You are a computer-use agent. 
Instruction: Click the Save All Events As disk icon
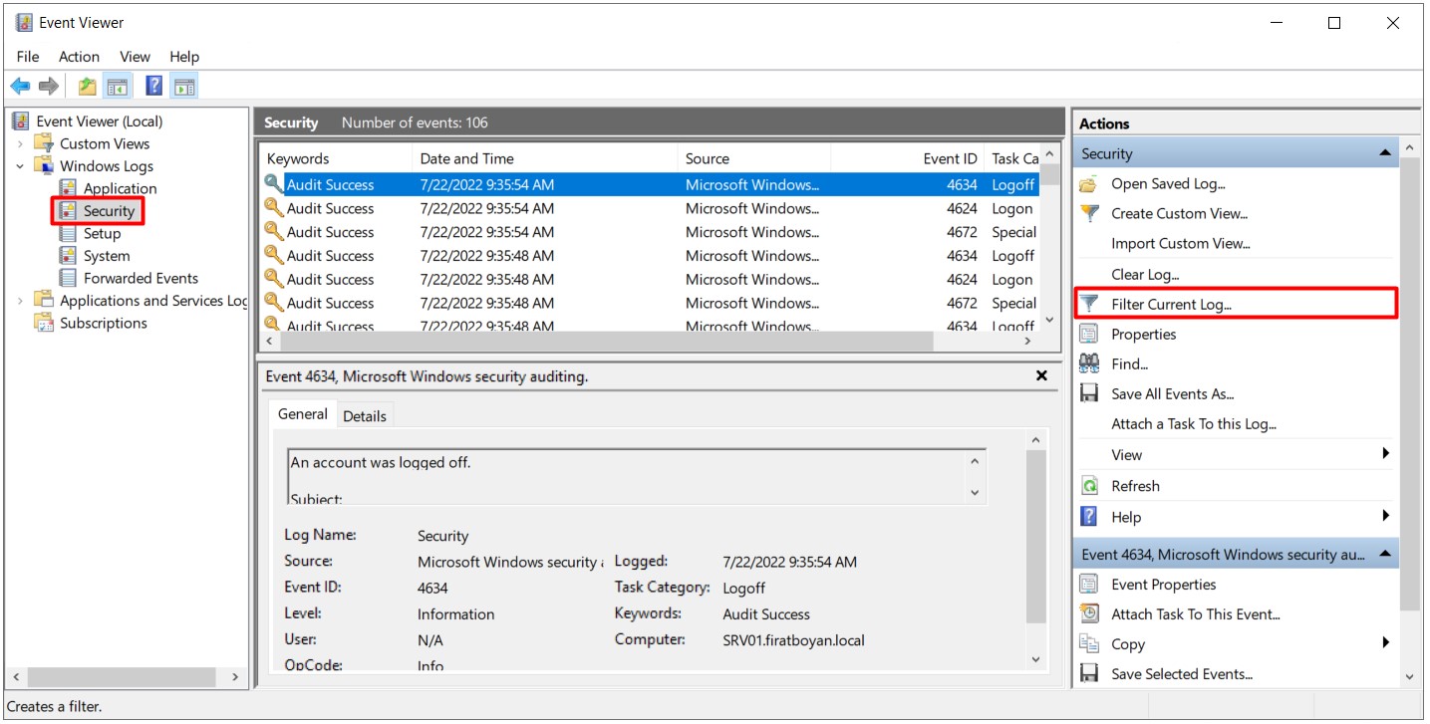click(1089, 394)
